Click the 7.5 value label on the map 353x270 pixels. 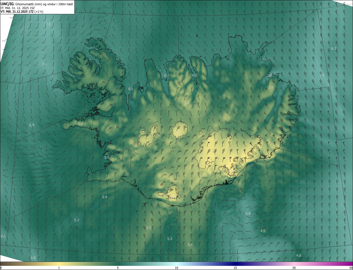48,24
